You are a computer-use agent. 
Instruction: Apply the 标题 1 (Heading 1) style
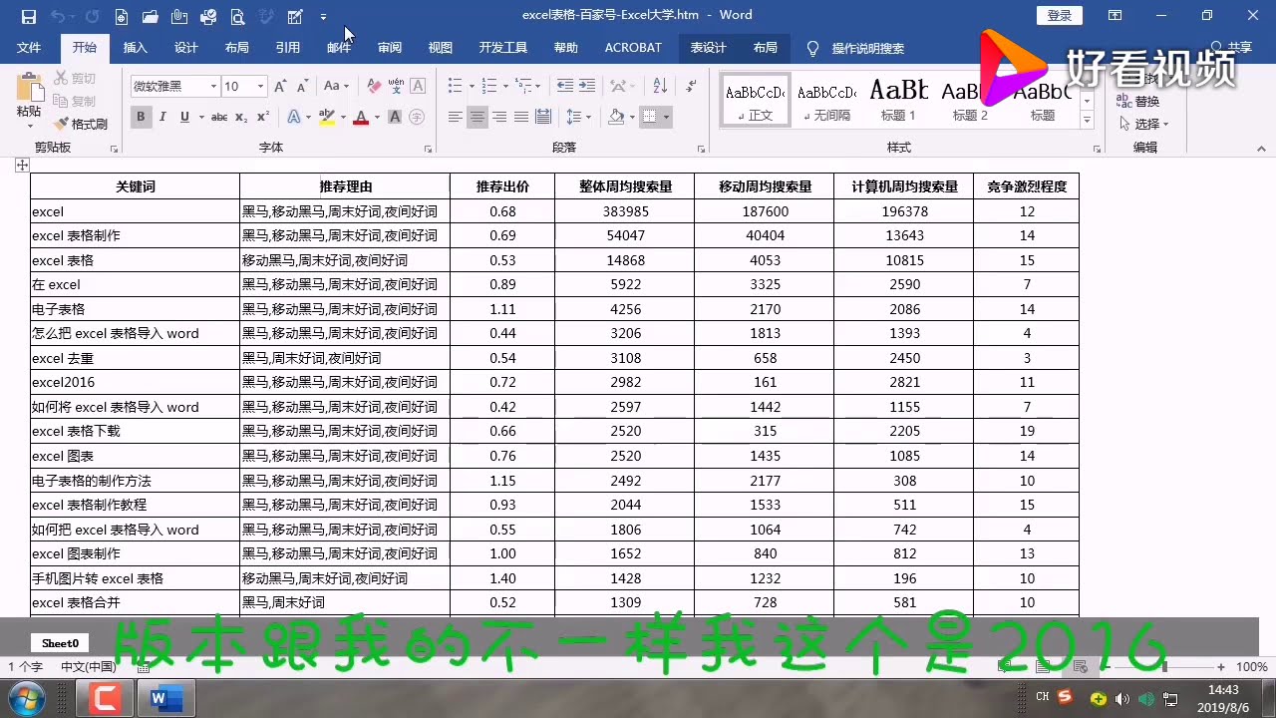tap(898, 100)
